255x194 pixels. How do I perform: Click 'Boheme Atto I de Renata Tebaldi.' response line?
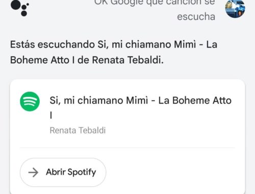click(87, 60)
